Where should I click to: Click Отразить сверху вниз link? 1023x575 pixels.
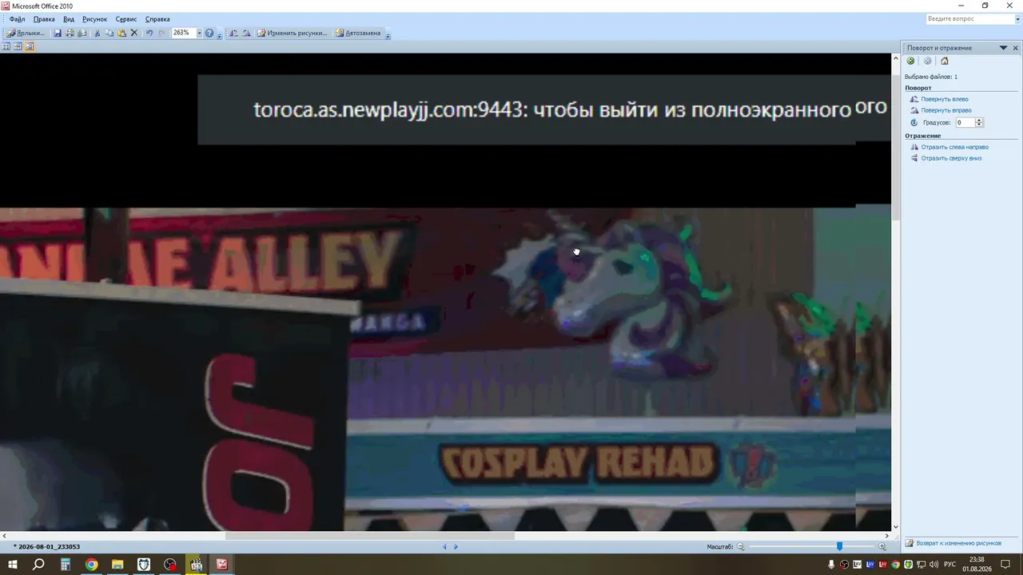951,158
